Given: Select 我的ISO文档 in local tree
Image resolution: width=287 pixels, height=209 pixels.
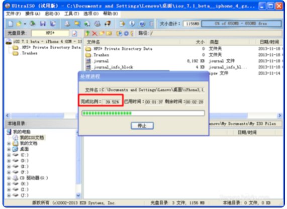Looking at the screenshot, I should click(x=32, y=138).
